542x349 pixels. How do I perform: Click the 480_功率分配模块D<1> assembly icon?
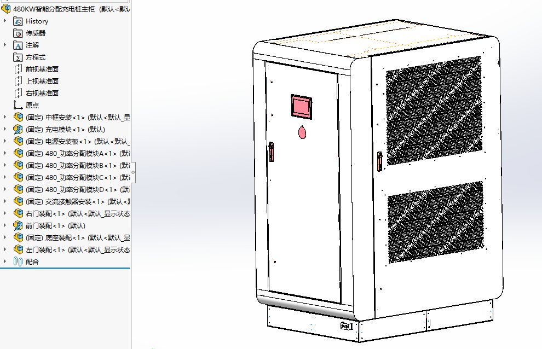pyautogui.click(x=18, y=189)
